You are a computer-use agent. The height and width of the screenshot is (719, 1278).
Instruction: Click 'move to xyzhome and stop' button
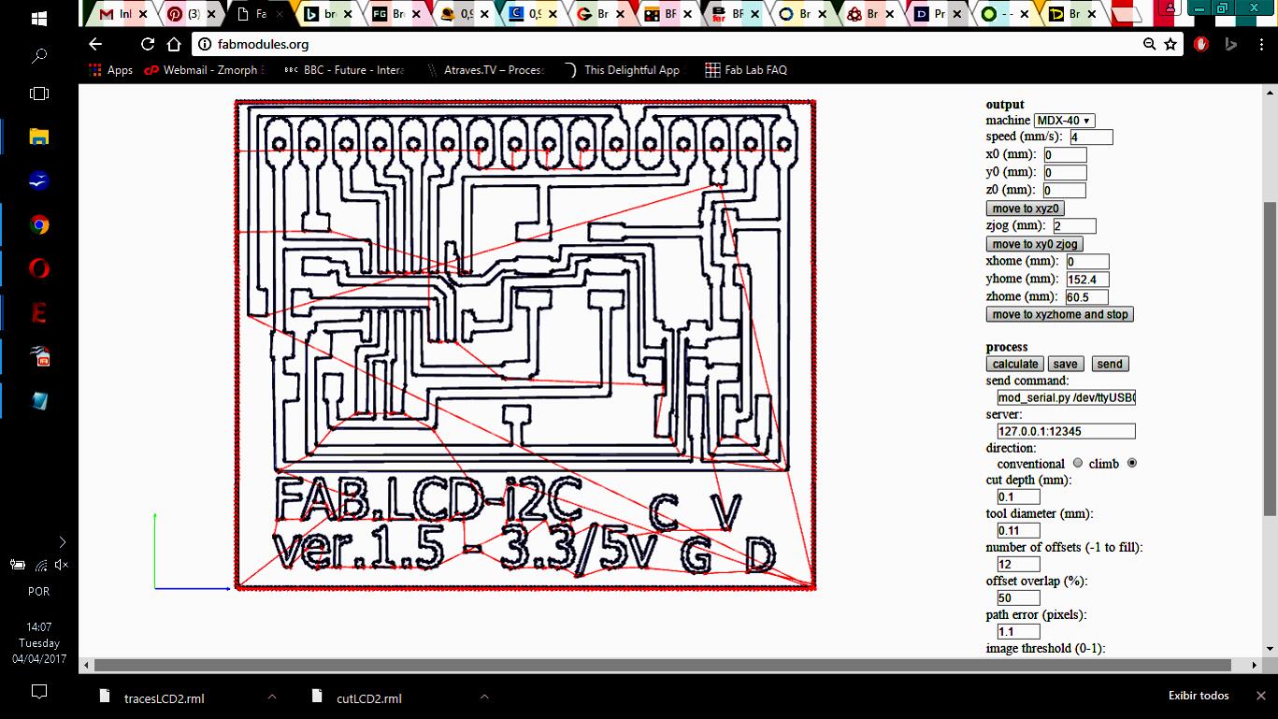[1060, 314]
